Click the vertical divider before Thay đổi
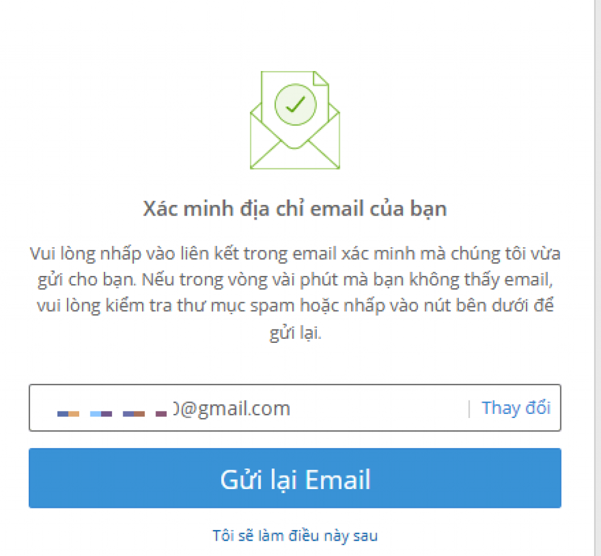Viewport: 601px width, 556px height. 469,409
